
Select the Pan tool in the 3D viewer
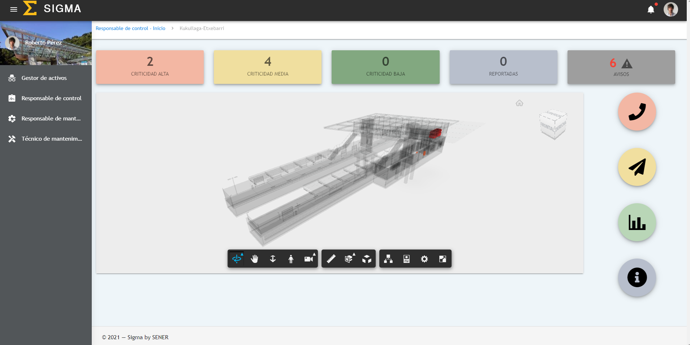[x=255, y=259]
